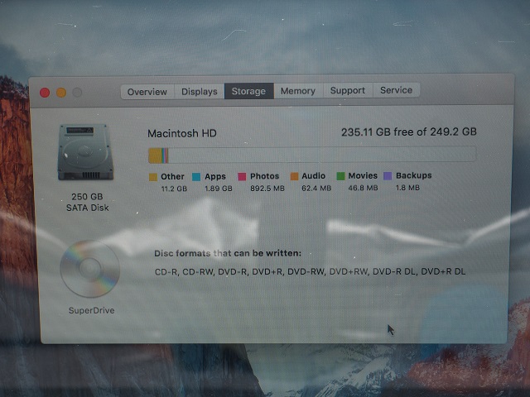Select the Storage tab

click(248, 91)
